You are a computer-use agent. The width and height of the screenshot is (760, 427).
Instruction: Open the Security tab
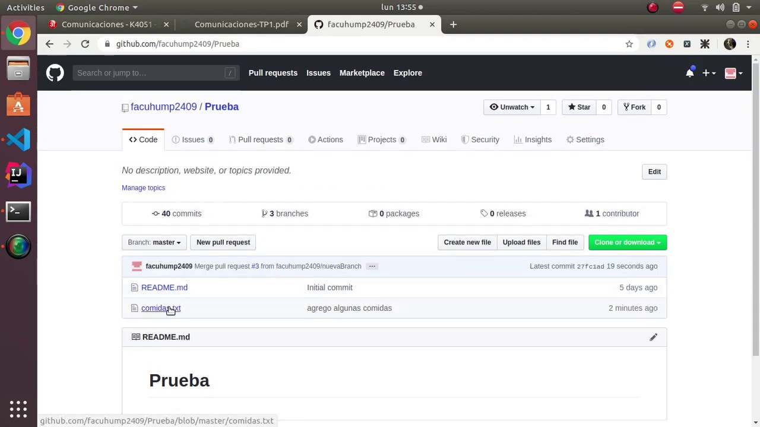pos(480,140)
